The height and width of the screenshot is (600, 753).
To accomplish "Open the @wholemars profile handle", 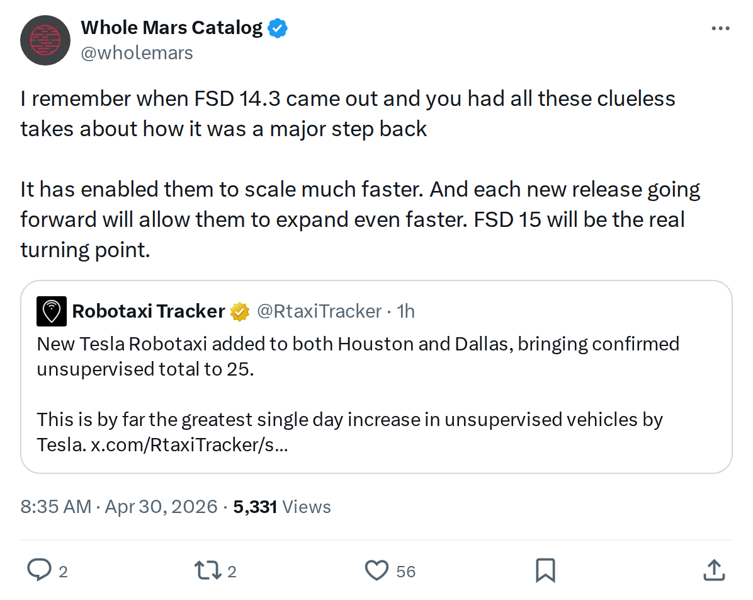I will click(138, 52).
